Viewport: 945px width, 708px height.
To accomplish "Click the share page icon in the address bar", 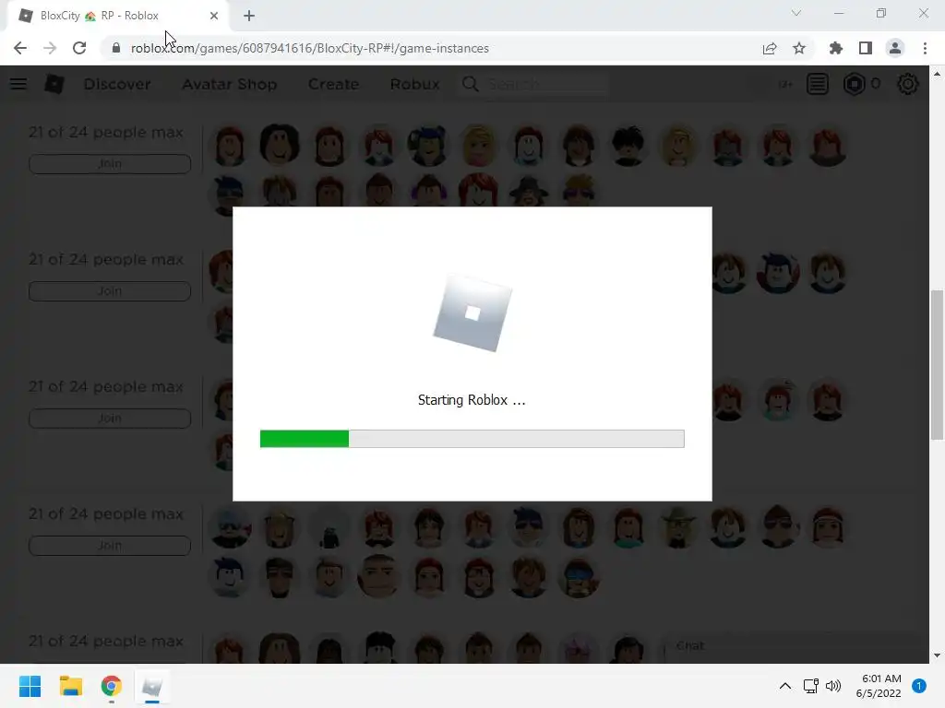I will coord(770,48).
